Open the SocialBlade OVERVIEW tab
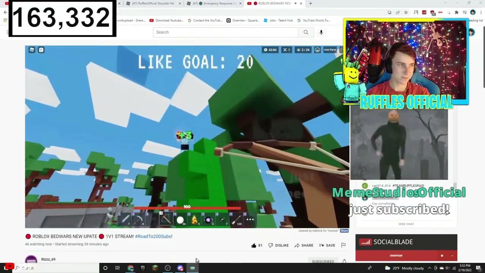The image size is (485, 273). click(x=396, y=256)
